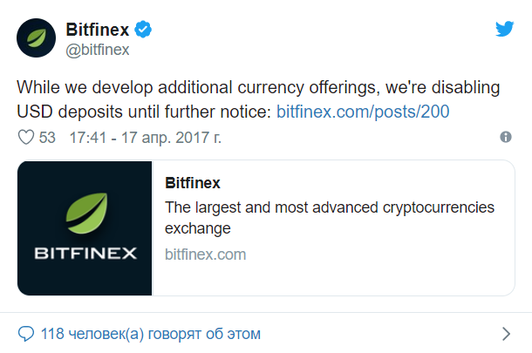Like the tweet with the heart icon
The image size is (532, 353).
point(26,138)
